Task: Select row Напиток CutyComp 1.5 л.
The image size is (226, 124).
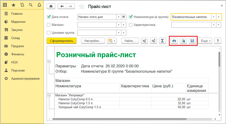Action: coord(131,103)
